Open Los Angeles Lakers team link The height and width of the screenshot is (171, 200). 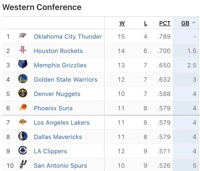pos(62,123)
